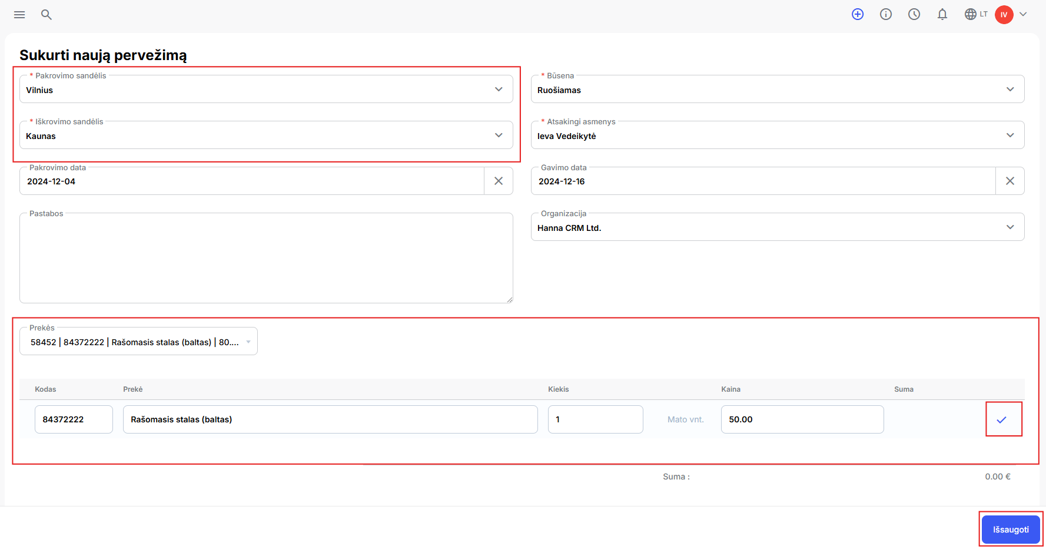Click the Kiekis column header
The height and width of the screenshot is (549, 1046).
pos(559,389)
